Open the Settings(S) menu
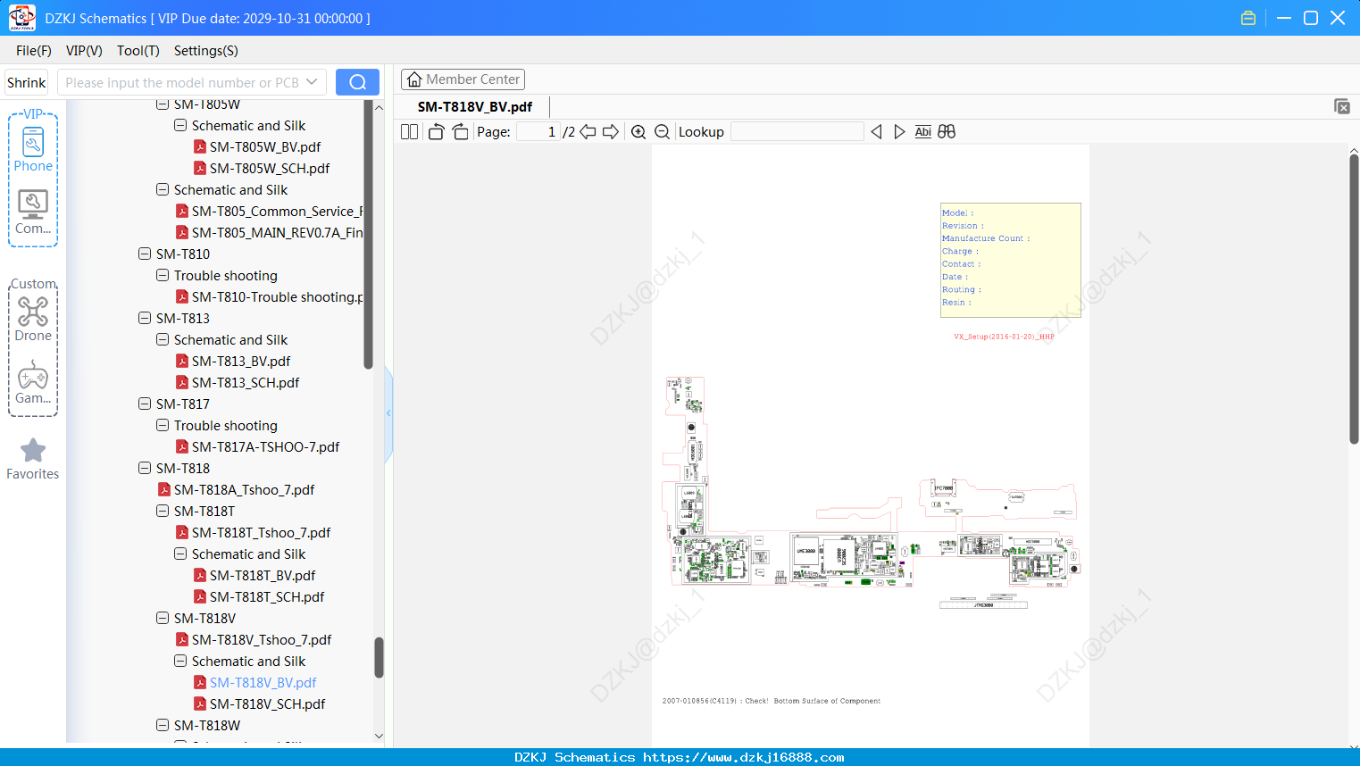The image size is (1360, 766). [x=206, y=51]
